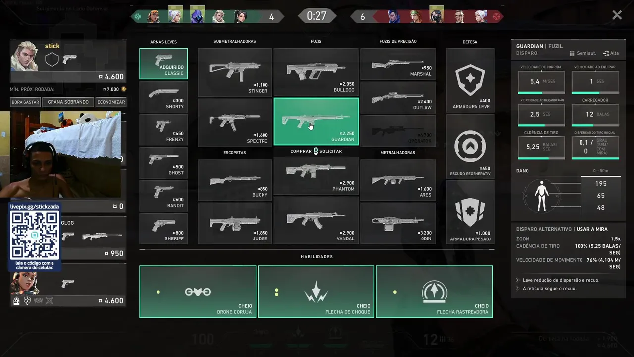Click the Bora Gastar button
Viewport: 634px width, 357px height.
tap(25, 102)
